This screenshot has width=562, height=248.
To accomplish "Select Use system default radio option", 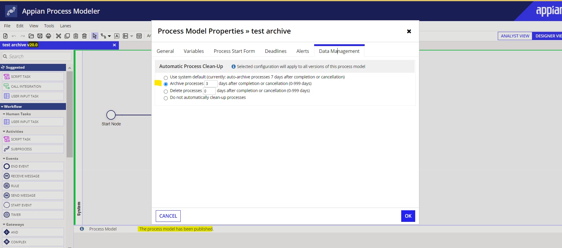I will coord(166,78).
